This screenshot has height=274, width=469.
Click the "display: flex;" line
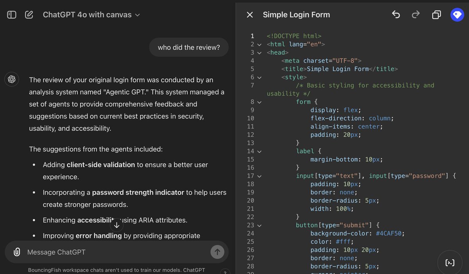(x=336, y=110)
